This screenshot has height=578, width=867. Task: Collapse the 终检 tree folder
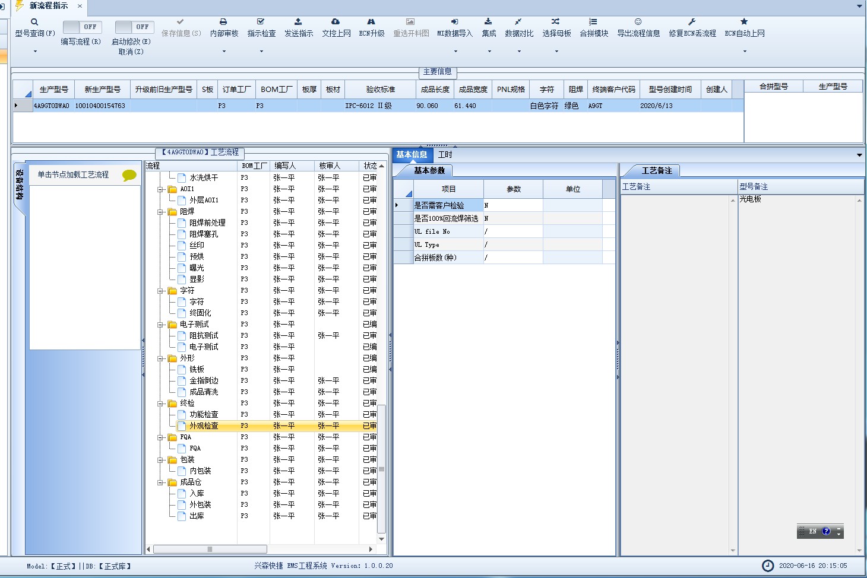tap(160, 404)
